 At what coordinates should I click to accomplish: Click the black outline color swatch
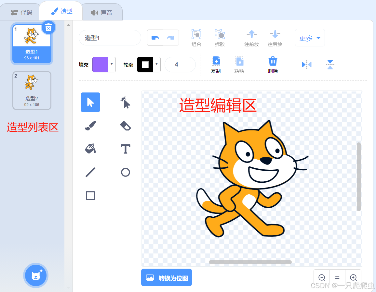point(145,64)
